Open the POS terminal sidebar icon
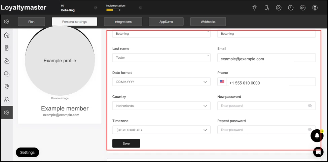 7,48
